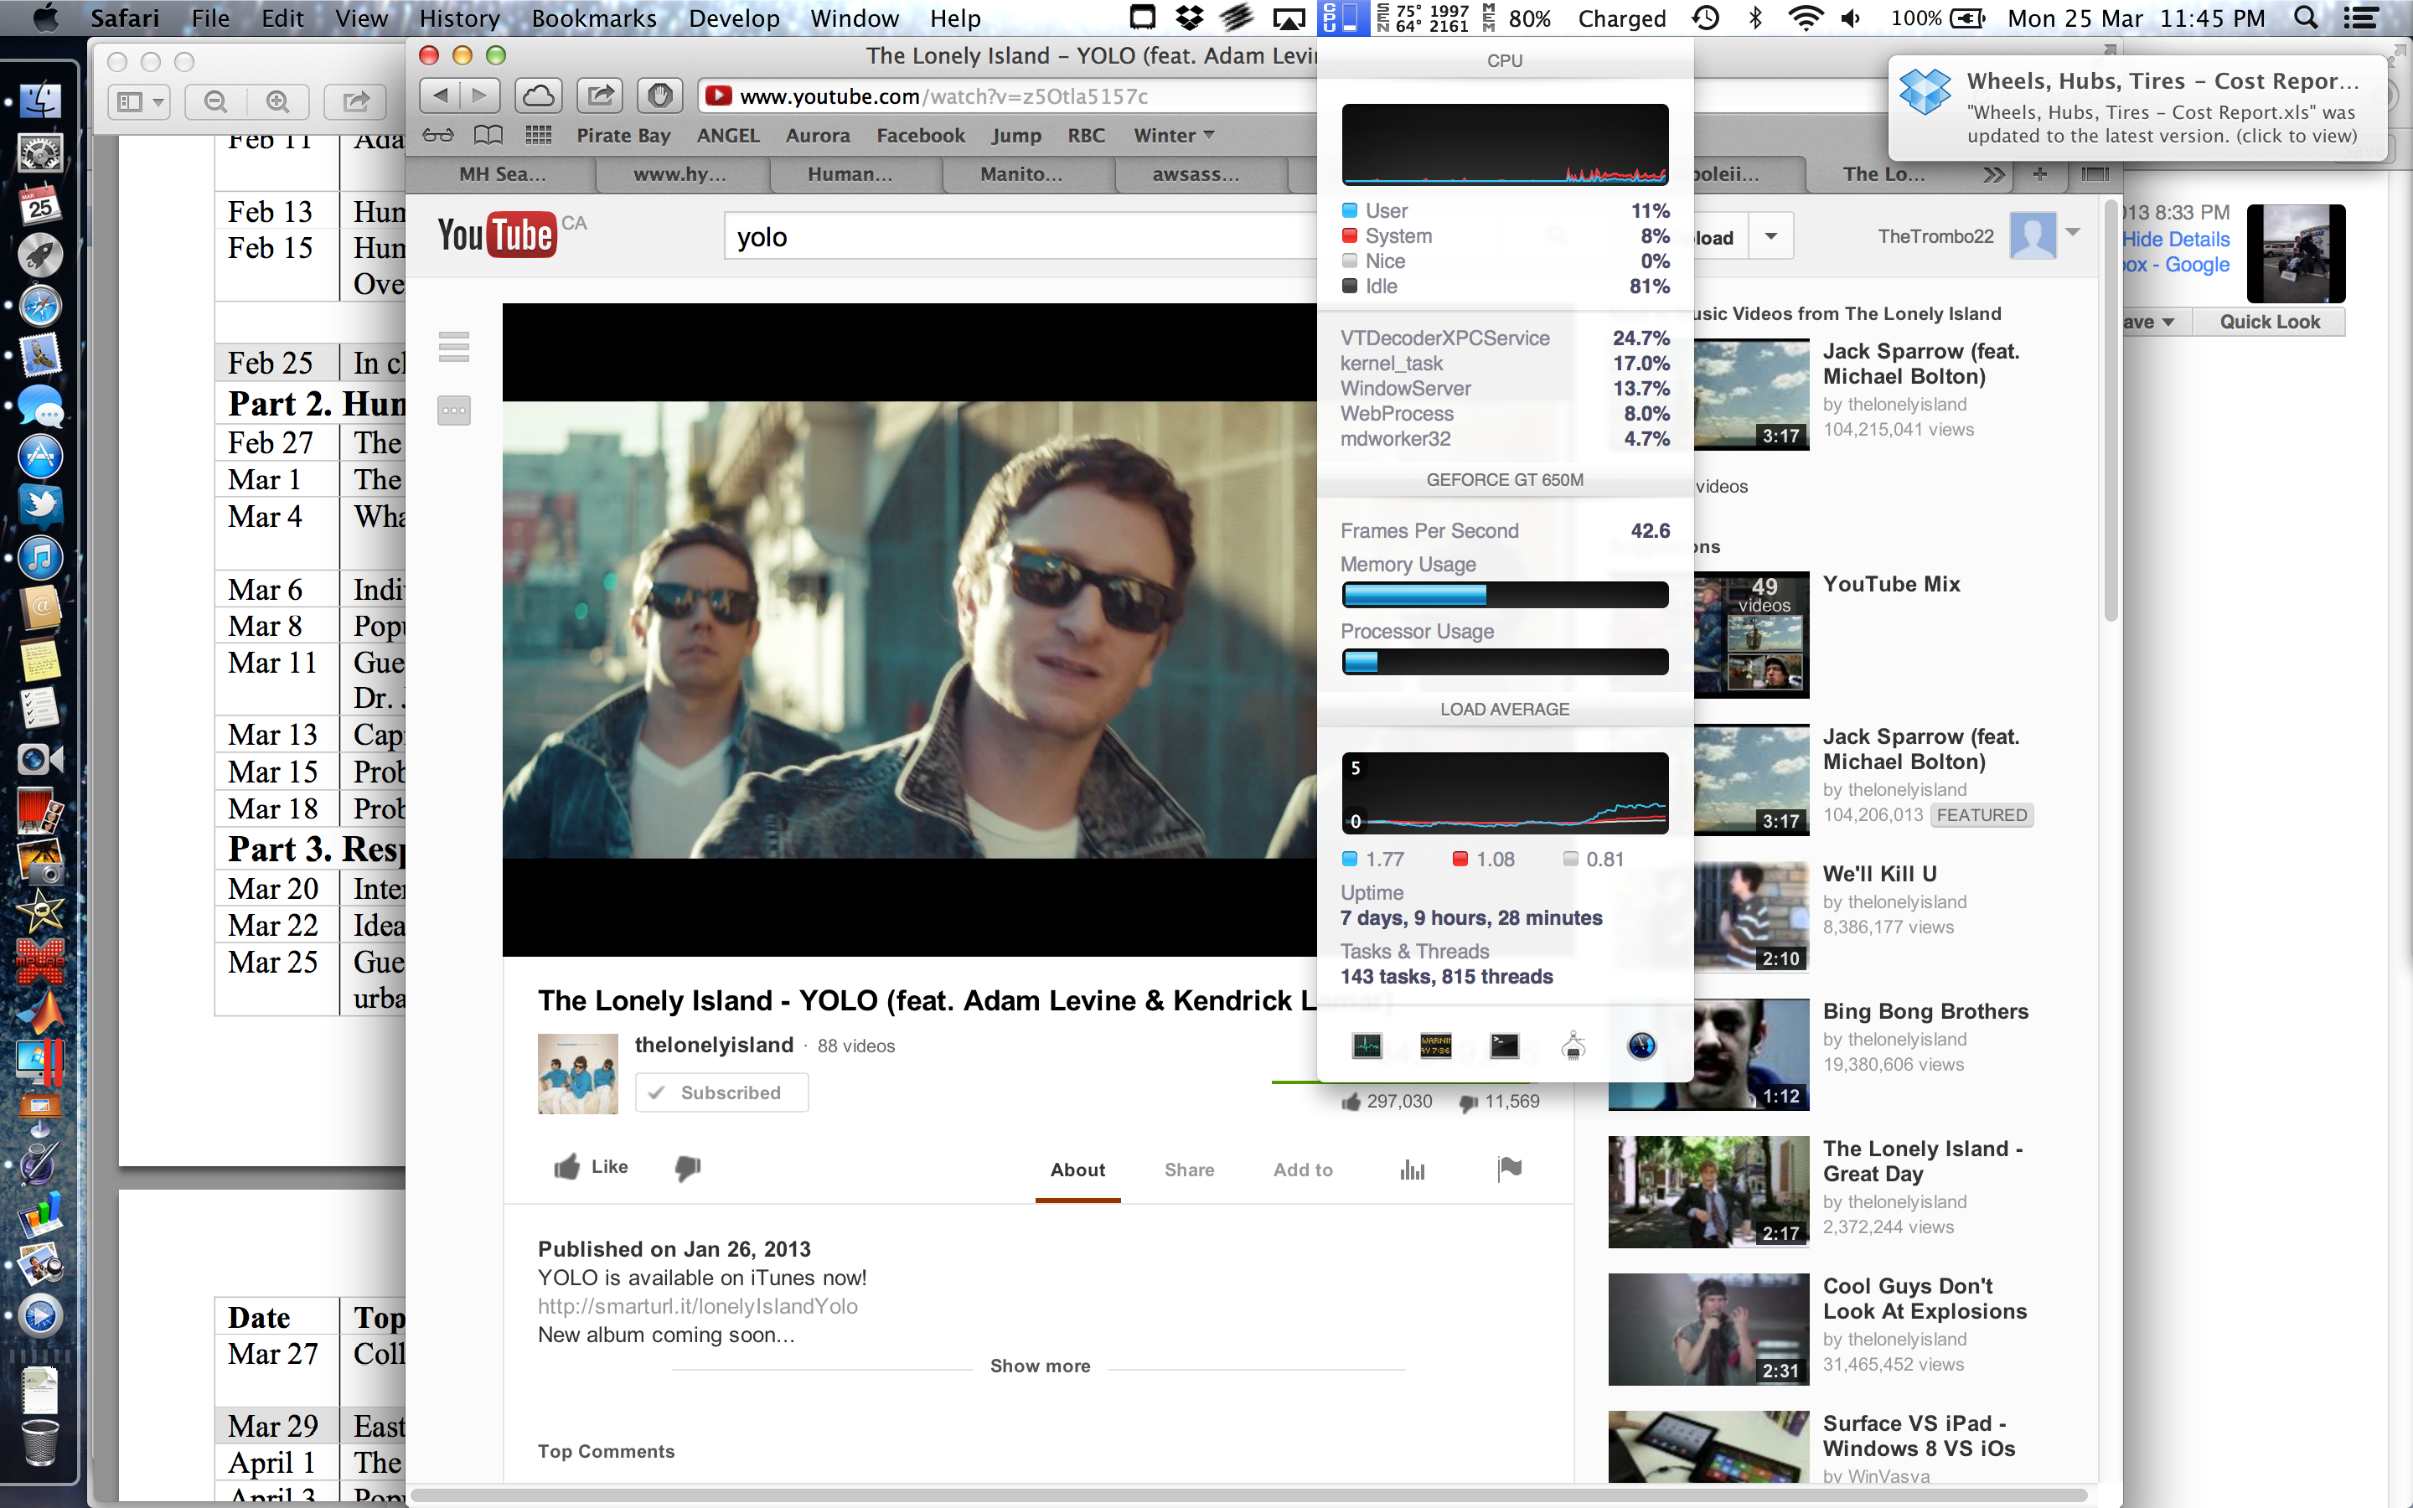The width and height of the screenshot is (2413, 1508).
Task: Go forward with Safari's forward arrow
Action: click(x=481, y=96)
